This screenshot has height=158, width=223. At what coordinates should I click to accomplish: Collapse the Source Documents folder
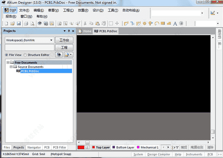(x=11, y=67)
